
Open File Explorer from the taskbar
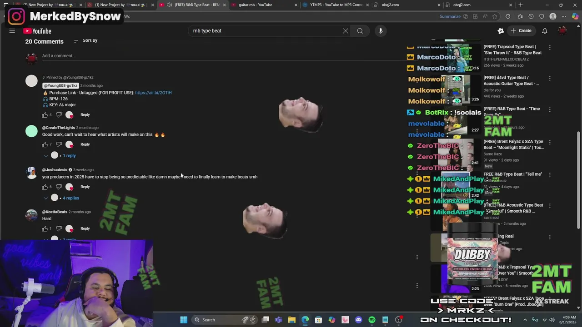pyautogui.click(x=292, y=320)
